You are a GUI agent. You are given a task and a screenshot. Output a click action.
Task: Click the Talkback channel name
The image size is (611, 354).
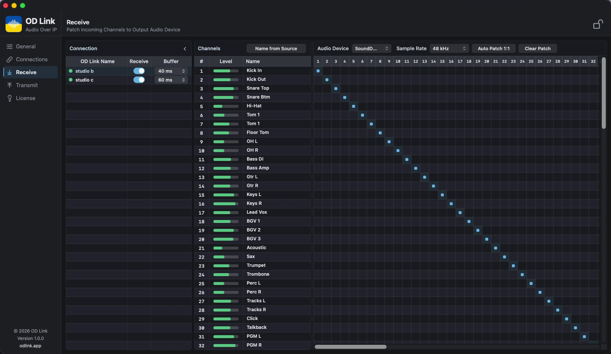click(x=257, y=327)
